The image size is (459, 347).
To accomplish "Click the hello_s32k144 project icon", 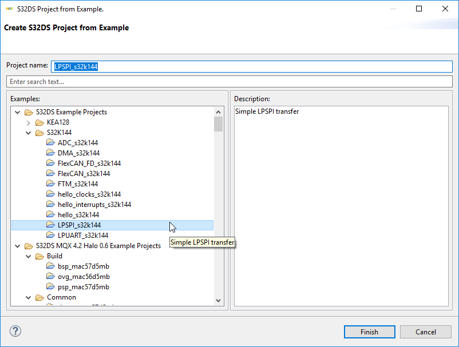I will tap(50, 214).
